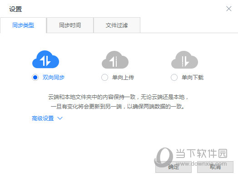Image resolution: width=238 pixels, height=177 pixels.
Task: Click the description line starting 云端和本地文件夹
Action: 119,97
